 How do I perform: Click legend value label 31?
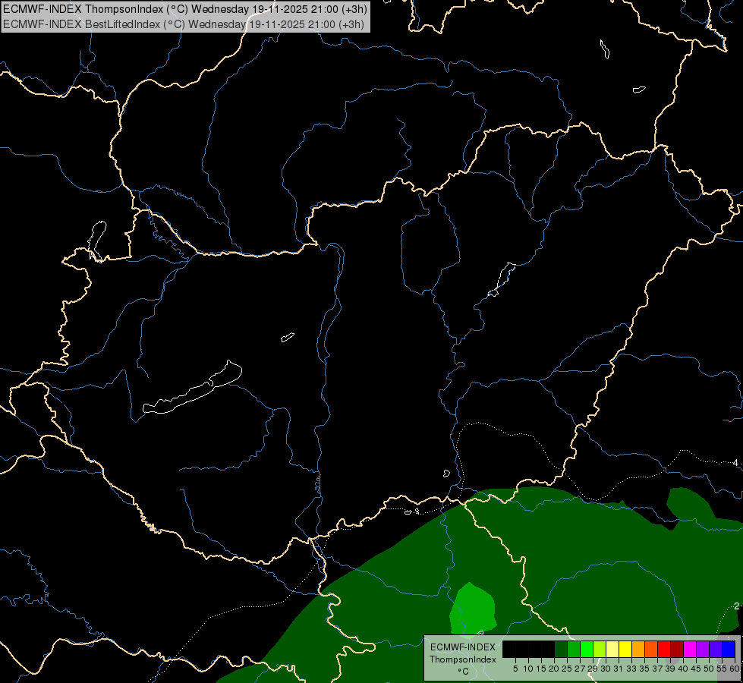coord(619,669)
